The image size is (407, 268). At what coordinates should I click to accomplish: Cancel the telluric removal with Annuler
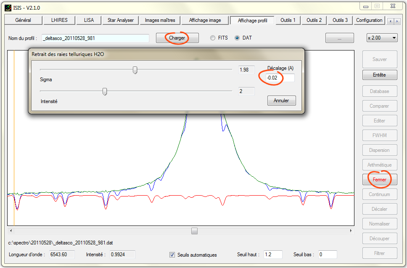click(281, 101)
